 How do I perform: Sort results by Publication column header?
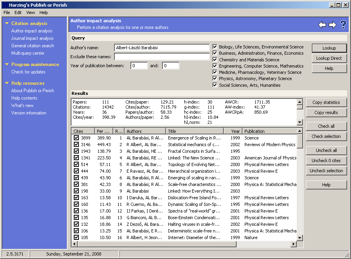[x=270, y=131]
